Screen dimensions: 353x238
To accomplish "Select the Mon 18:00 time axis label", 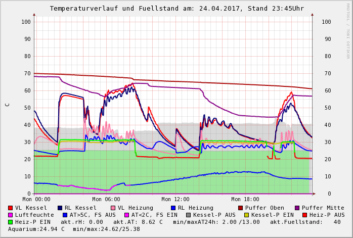I will 245,200.
